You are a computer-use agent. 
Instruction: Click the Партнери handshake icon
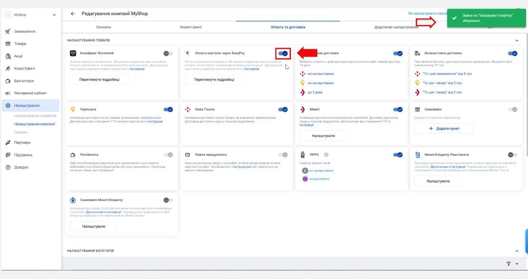pyautogui.click(x=8, y=143)
